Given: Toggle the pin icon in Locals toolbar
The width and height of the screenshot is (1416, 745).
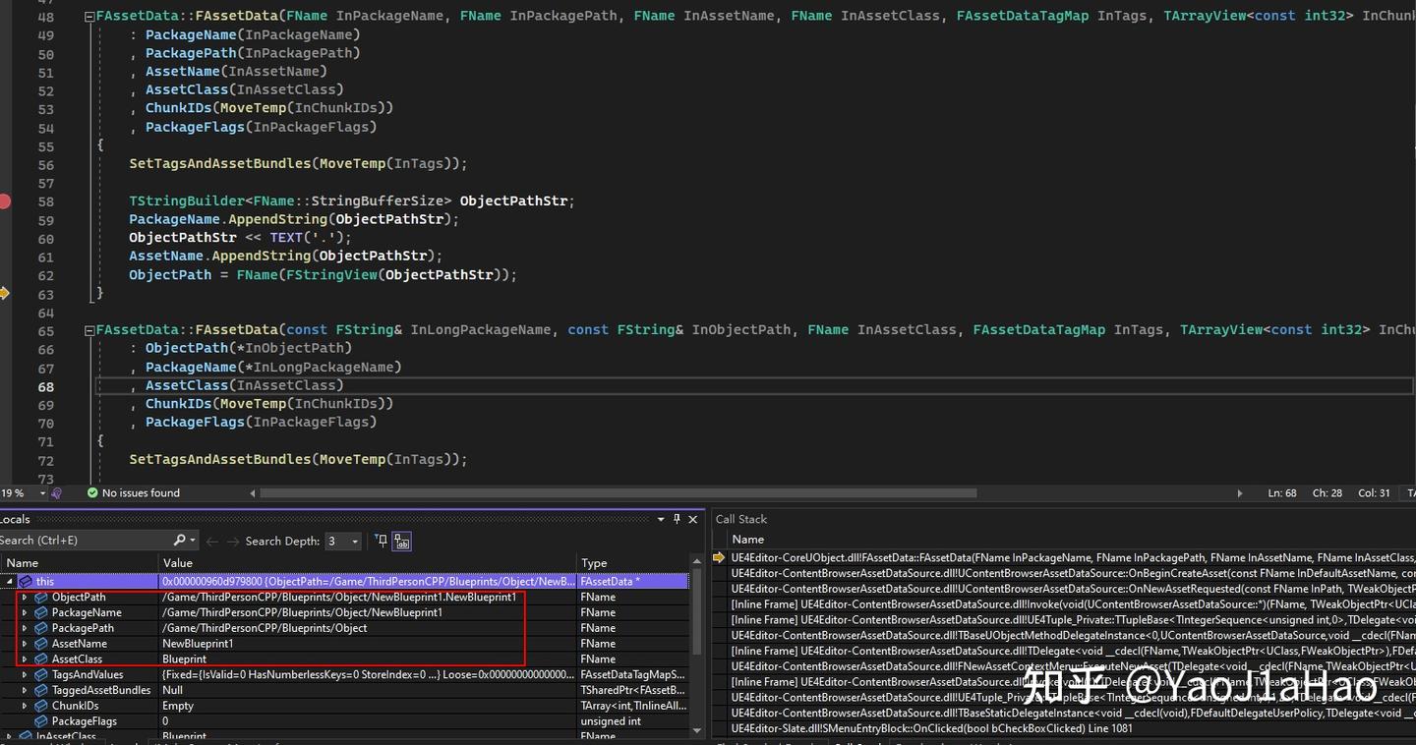Looking at the screenshot, I should point(381,541).
